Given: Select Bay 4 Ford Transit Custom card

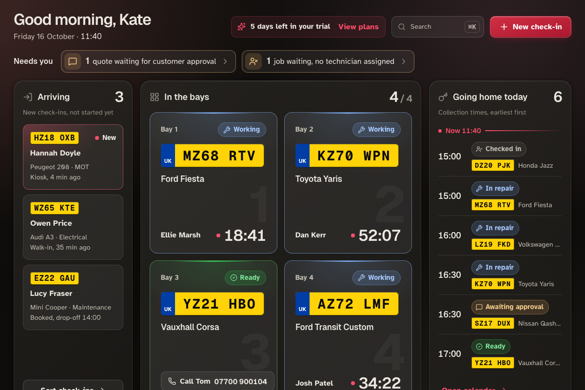Looking at the screenshot, I should [x=348, y=325].
